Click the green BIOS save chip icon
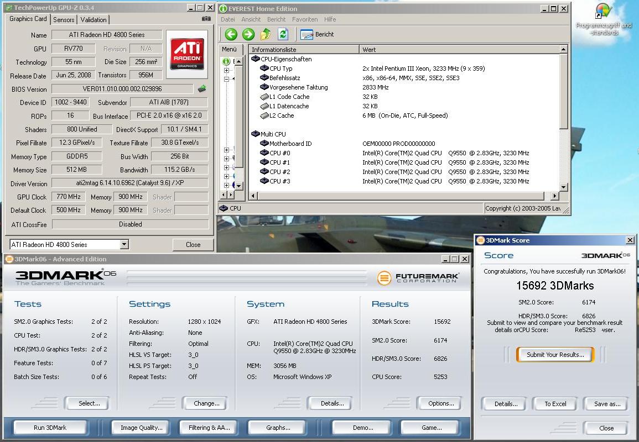This screenshot has width=639, height=442. 202,89
